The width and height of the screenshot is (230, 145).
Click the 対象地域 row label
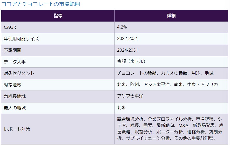point(12,85)
